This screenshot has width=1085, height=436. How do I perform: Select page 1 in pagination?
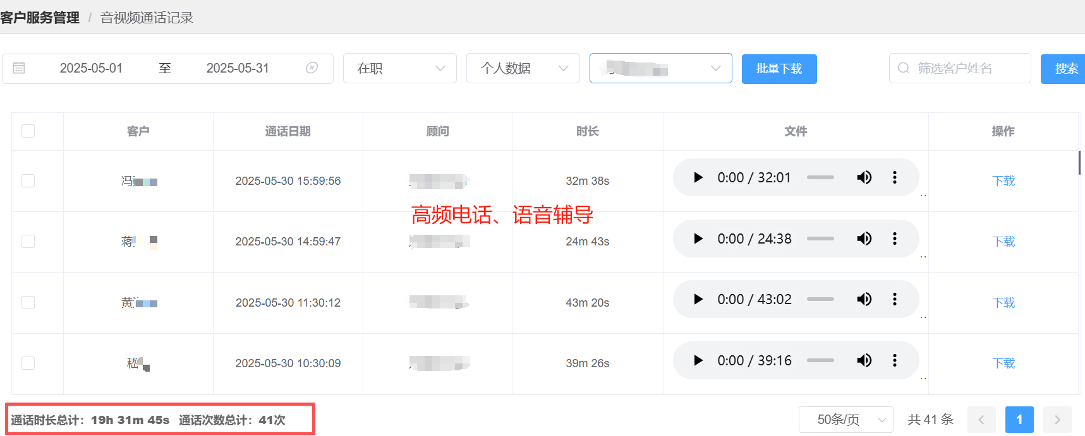[1019, 420]
